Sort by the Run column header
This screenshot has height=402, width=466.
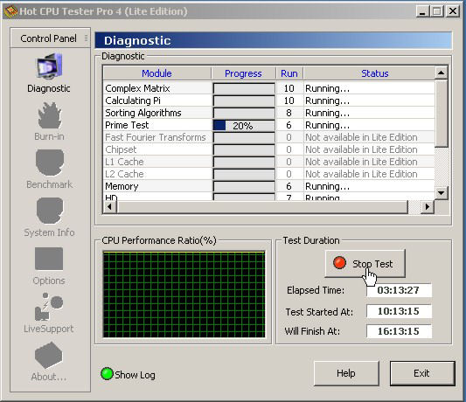[x=289, y=73]
